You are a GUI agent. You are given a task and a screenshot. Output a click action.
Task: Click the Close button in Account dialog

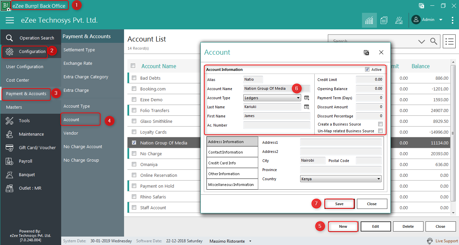click(372, 204)
